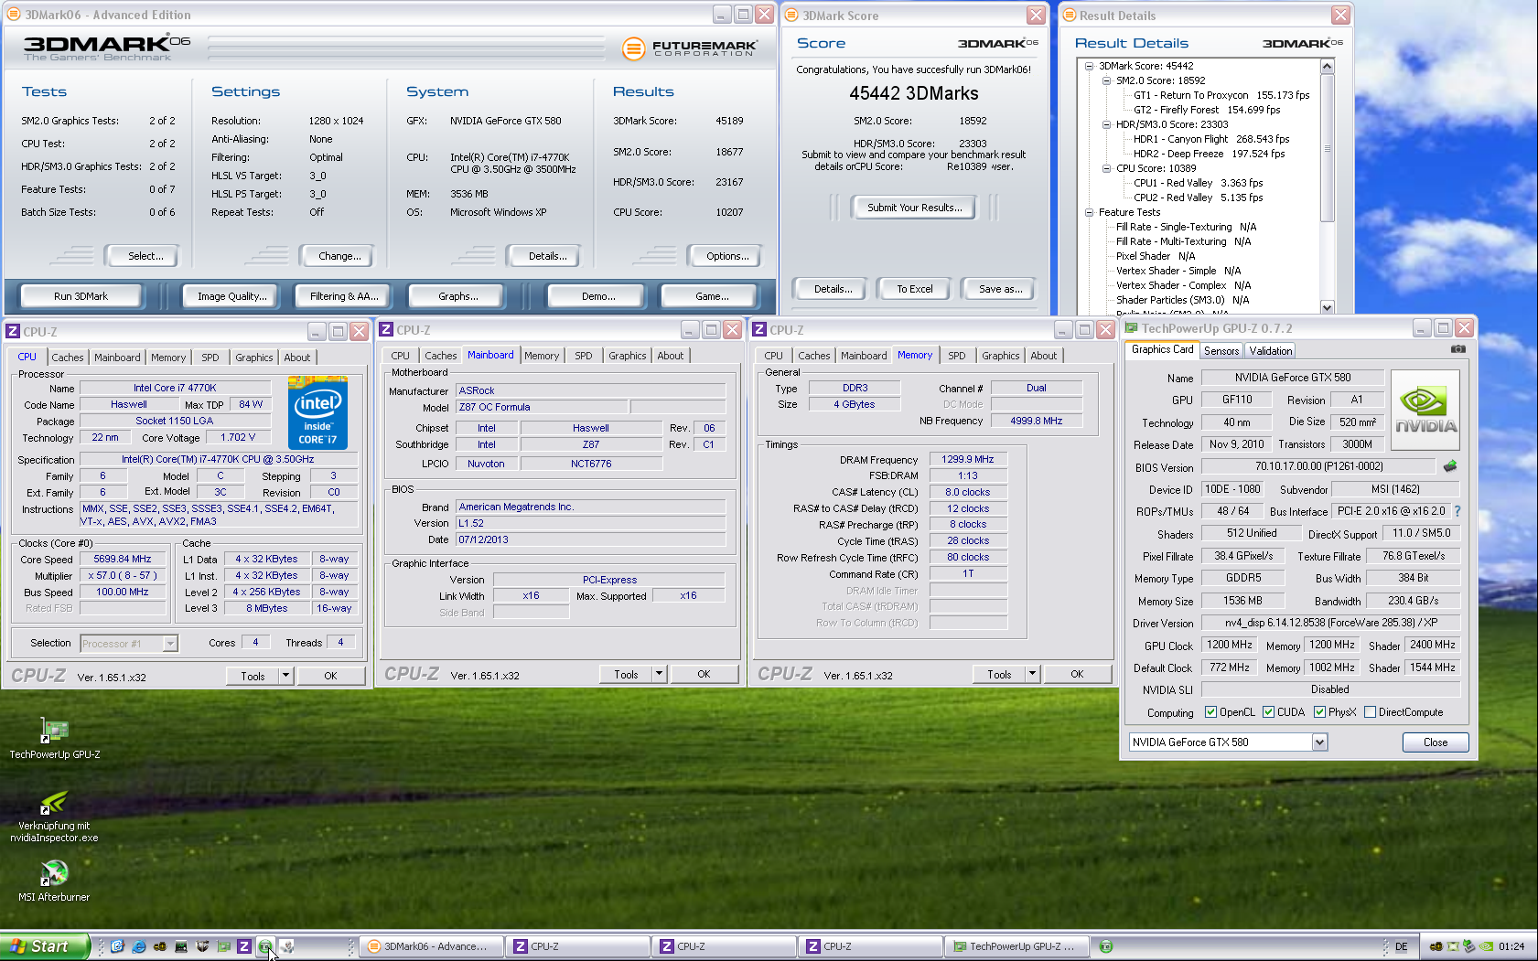
Task: Open Processor #1 selection dropdown
Action: click(170, 644)
